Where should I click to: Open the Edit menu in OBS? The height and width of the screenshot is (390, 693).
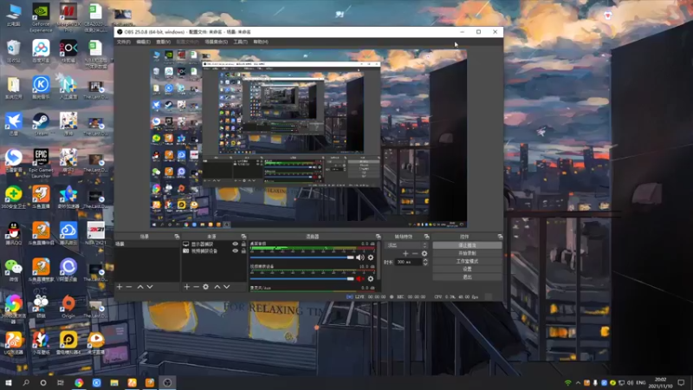pos(143,42)
